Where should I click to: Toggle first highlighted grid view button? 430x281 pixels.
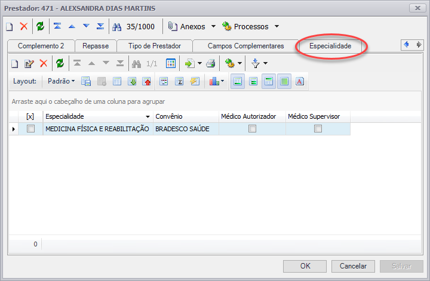click(238, 81)
